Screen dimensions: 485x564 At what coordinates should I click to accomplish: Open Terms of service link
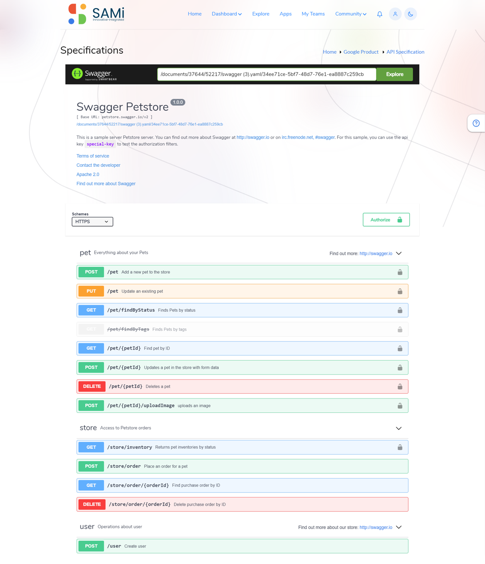pyautogui.click(x=93, y=156)
